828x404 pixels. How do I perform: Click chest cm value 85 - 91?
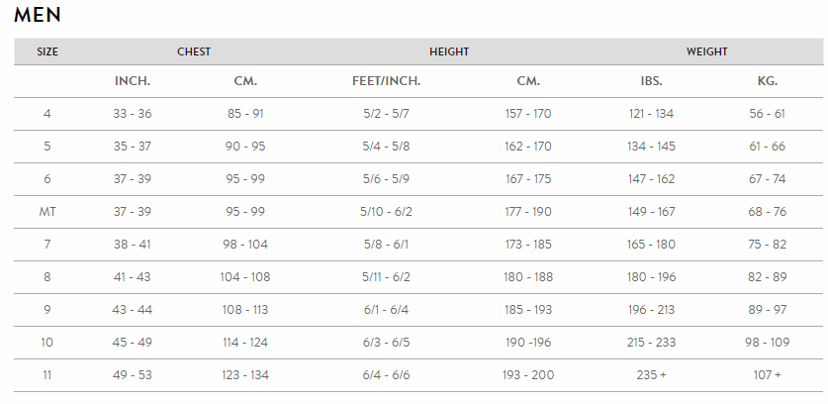[244, 114]
